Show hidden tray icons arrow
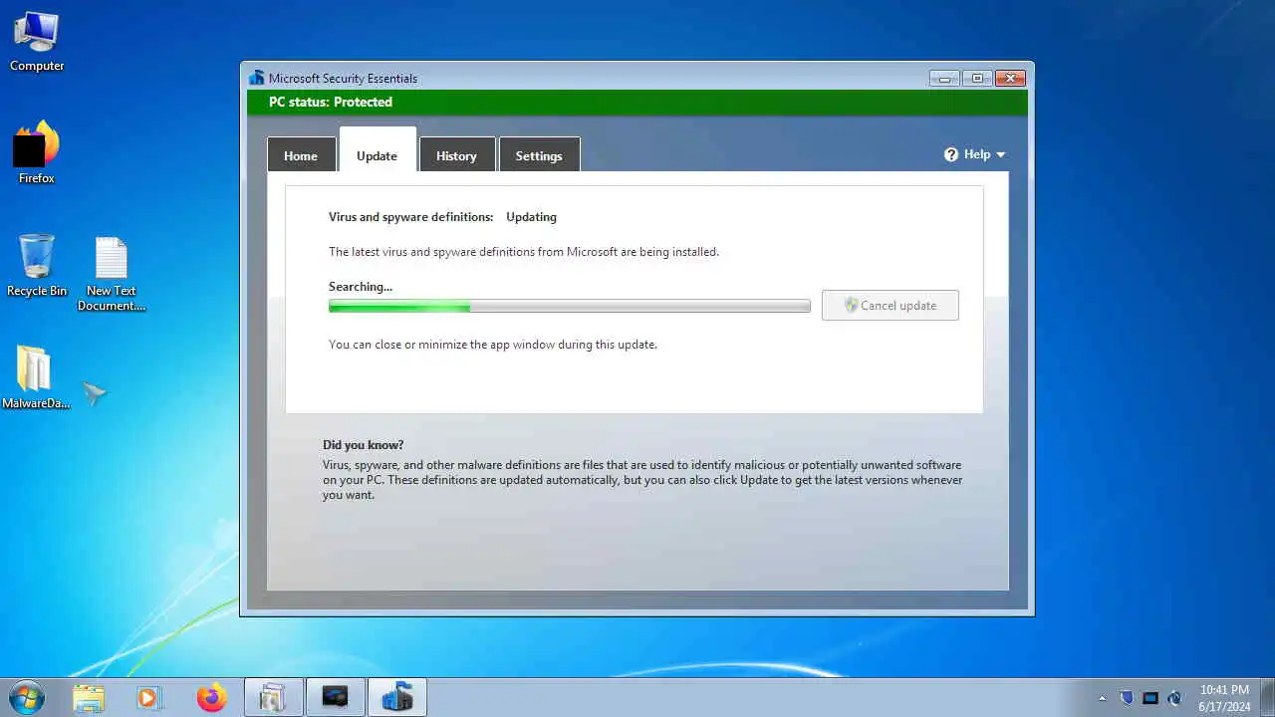The height and width of the screenshot is (717, 1275). 1102,698
